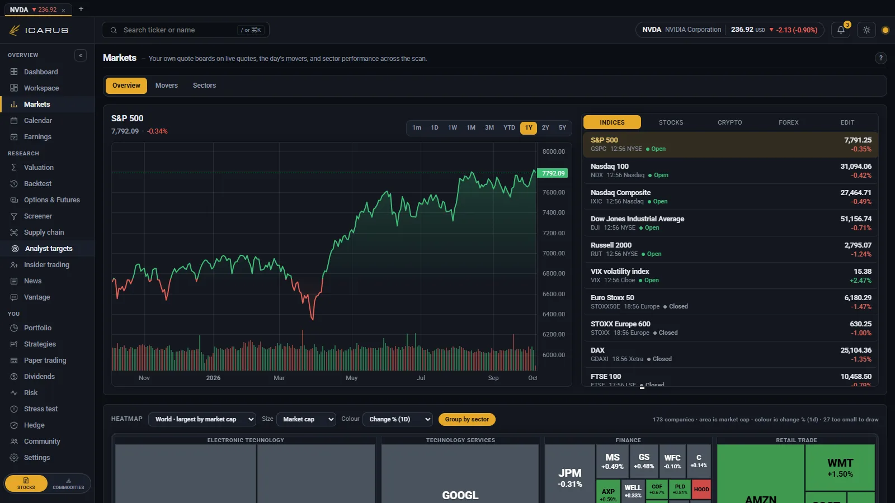Open the NVDA NVIDIA Corporation quote chip
Viewport: 895px width, 503px height.
[729, 30]
